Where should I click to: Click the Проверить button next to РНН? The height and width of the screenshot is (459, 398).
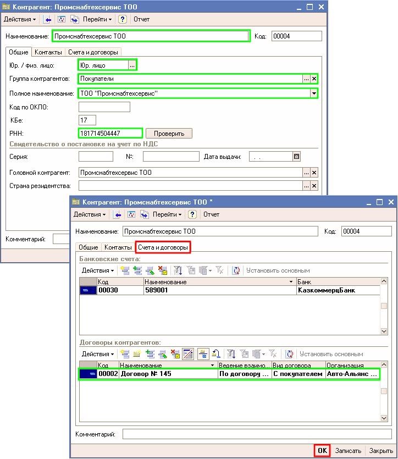(173, 134)
